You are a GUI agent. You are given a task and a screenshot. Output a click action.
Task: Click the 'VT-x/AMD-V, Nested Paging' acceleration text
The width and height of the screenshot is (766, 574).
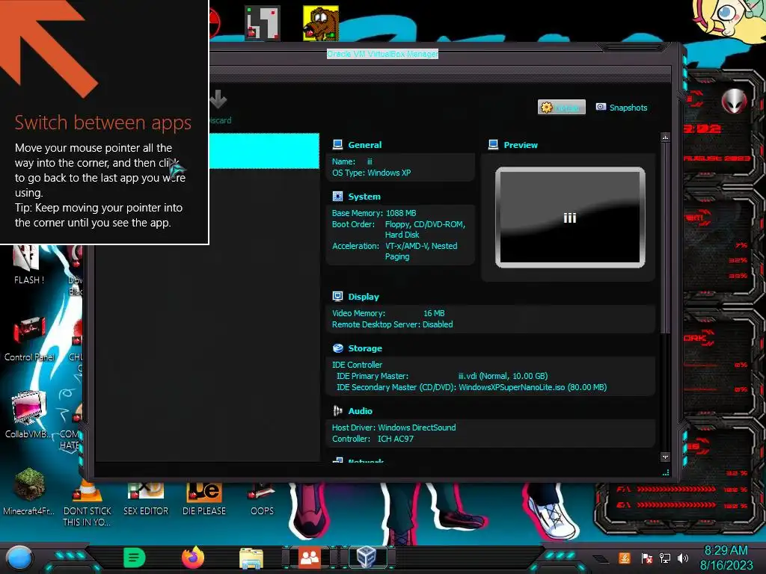pyautogui.click(x=421, y=251)
